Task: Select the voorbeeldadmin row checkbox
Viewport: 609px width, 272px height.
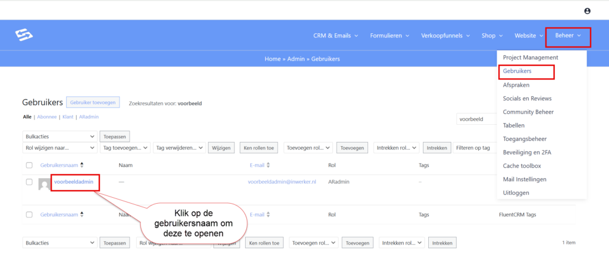Action: 29,182
